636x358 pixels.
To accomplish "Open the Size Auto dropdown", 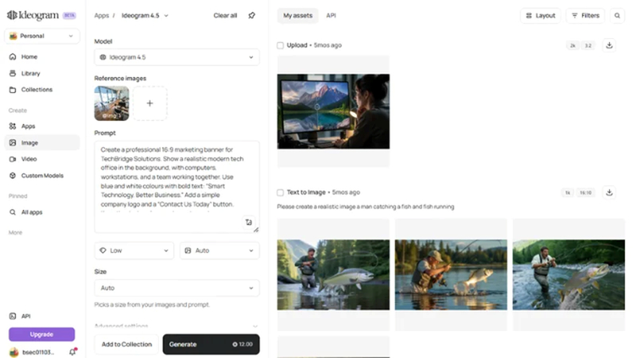I will point(176,288).
